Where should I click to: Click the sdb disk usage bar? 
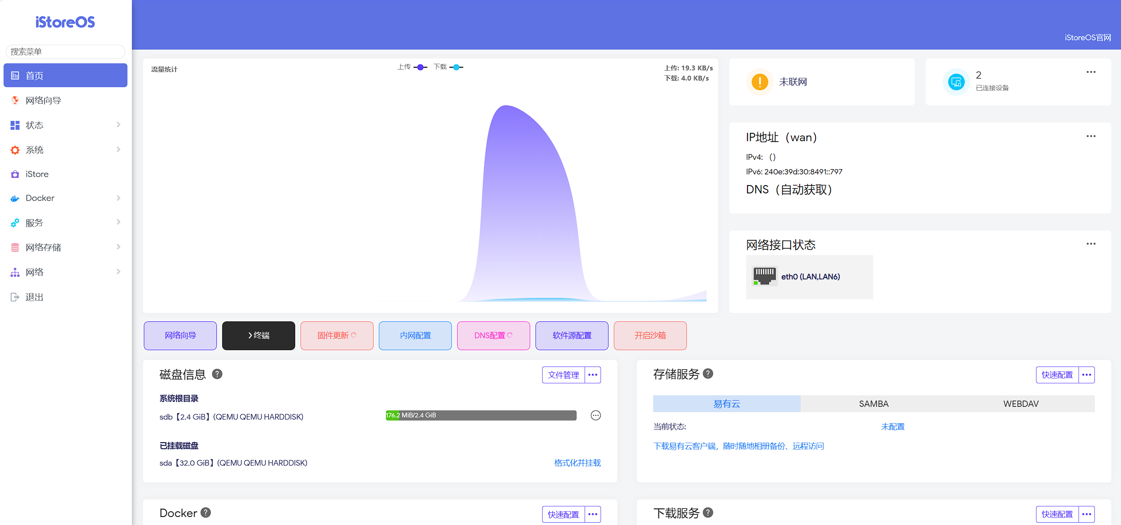[x=481, y=415]
